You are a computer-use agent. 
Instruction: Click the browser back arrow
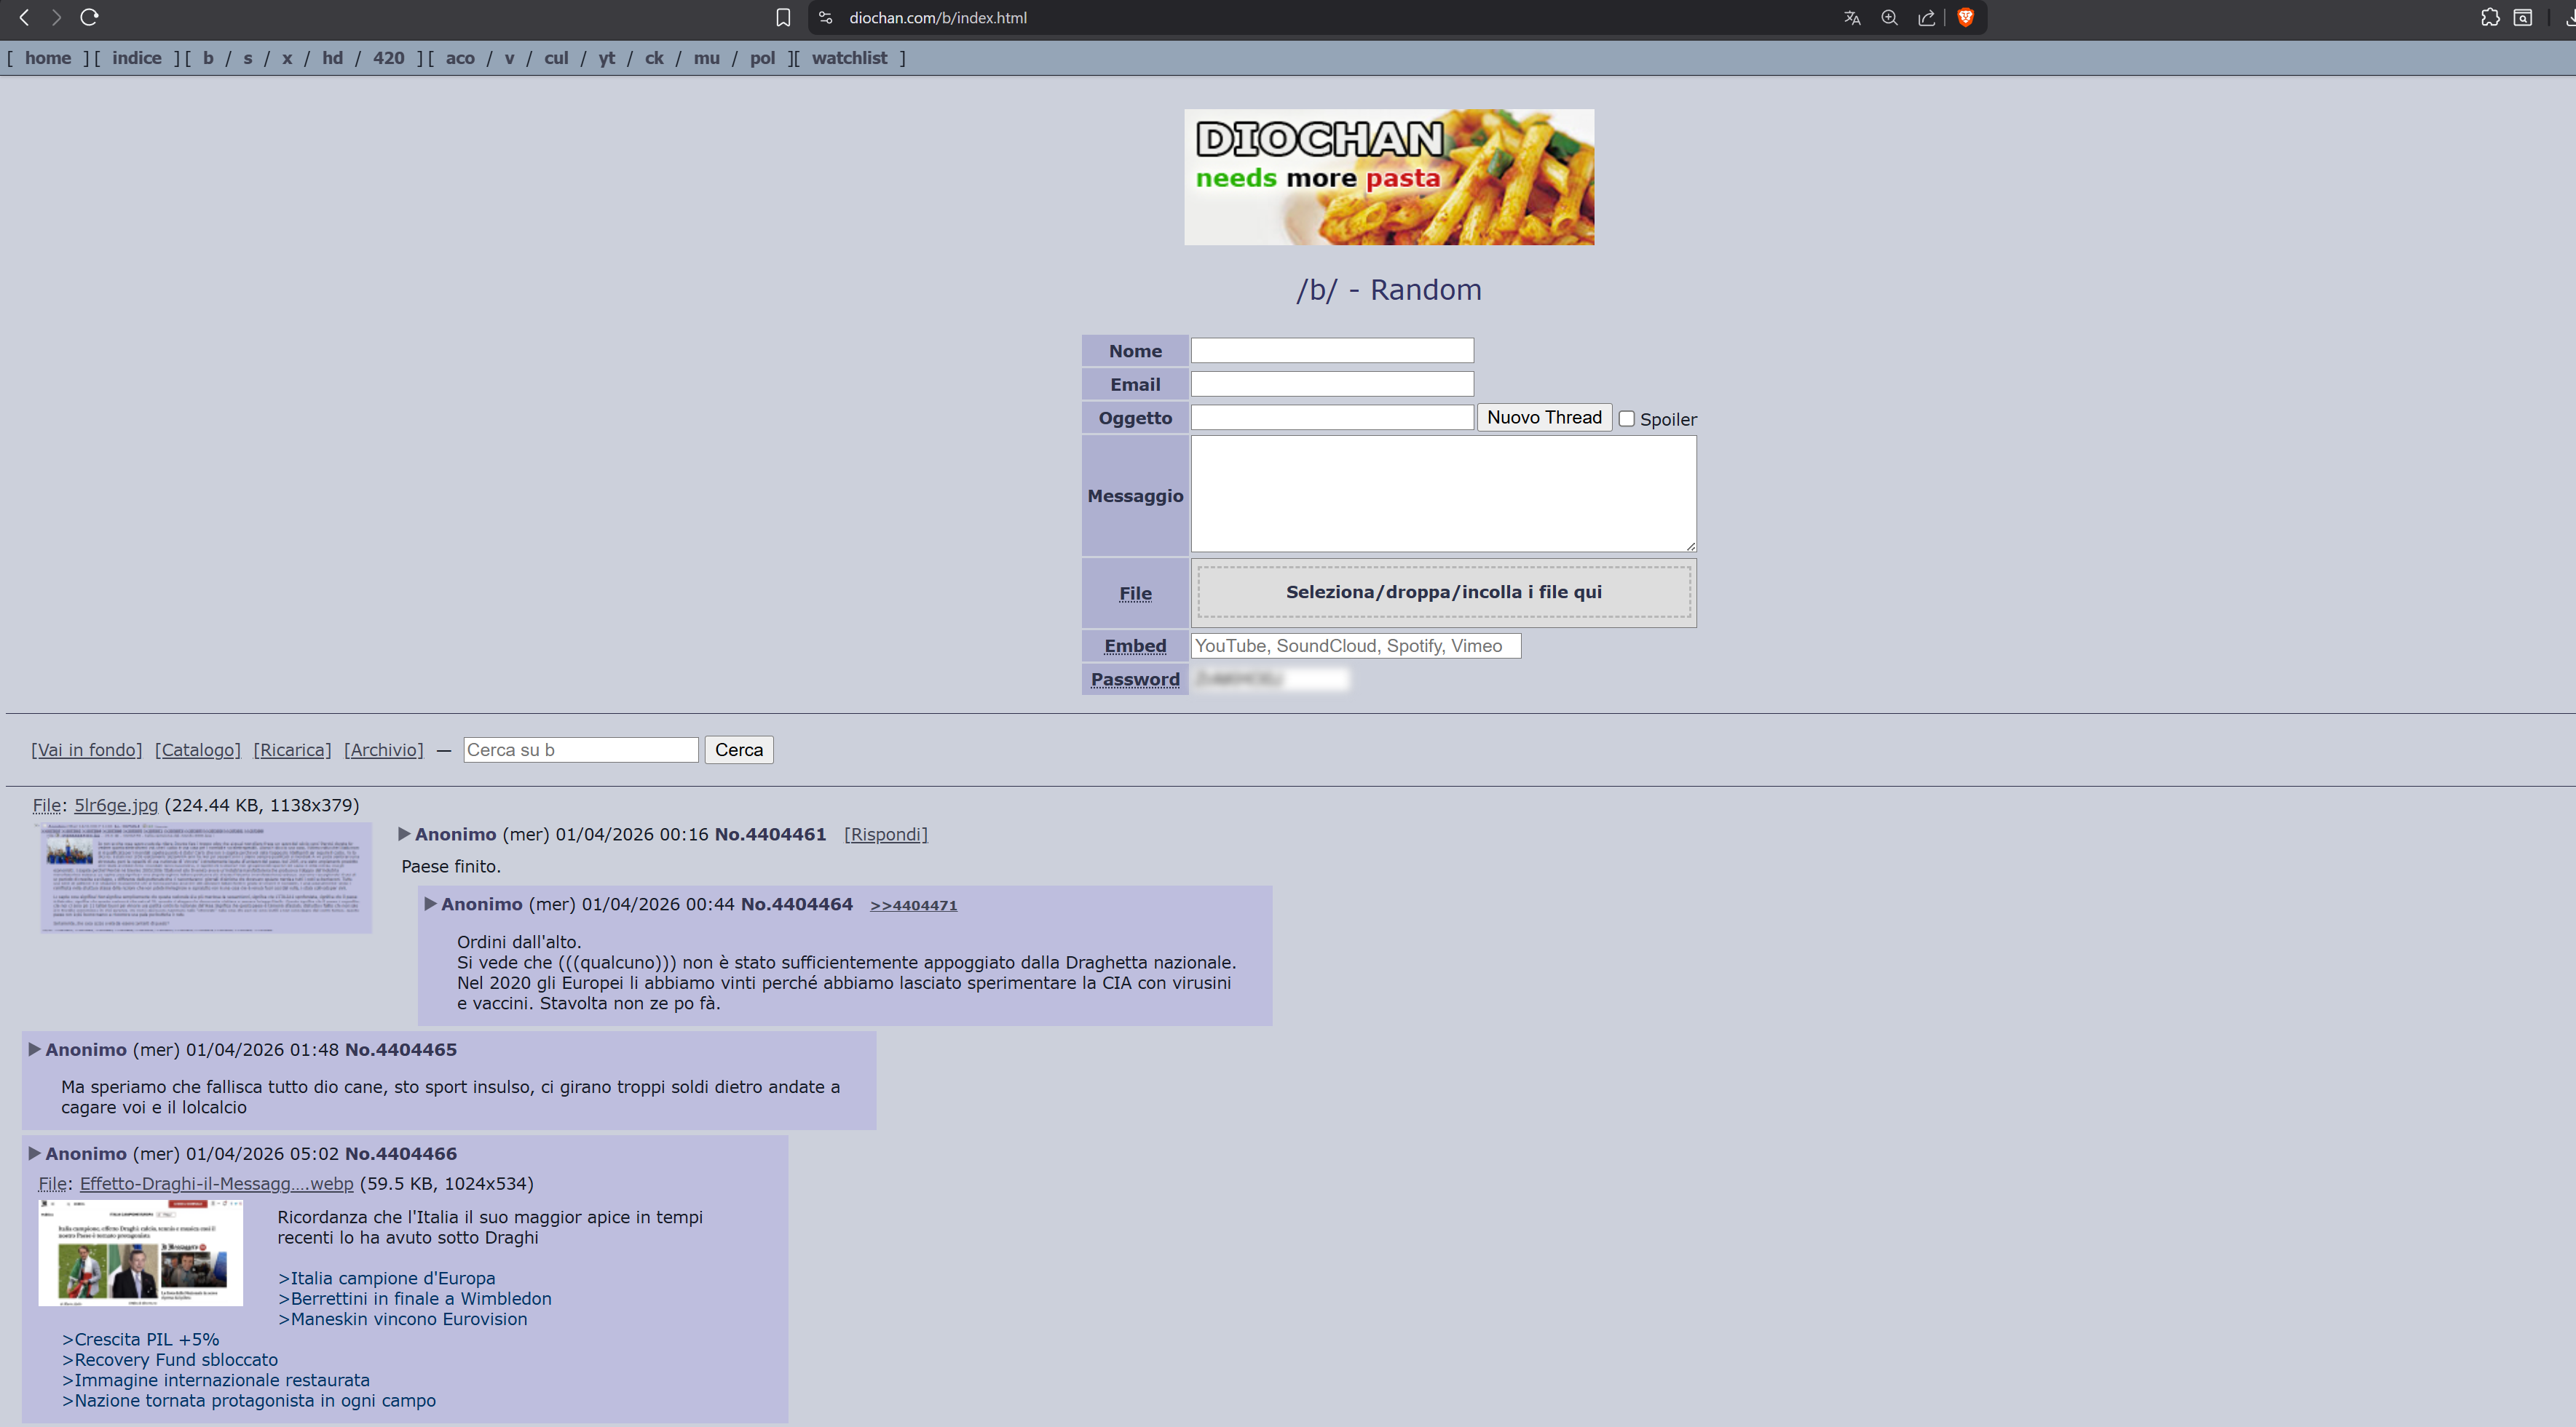(24, 17)
